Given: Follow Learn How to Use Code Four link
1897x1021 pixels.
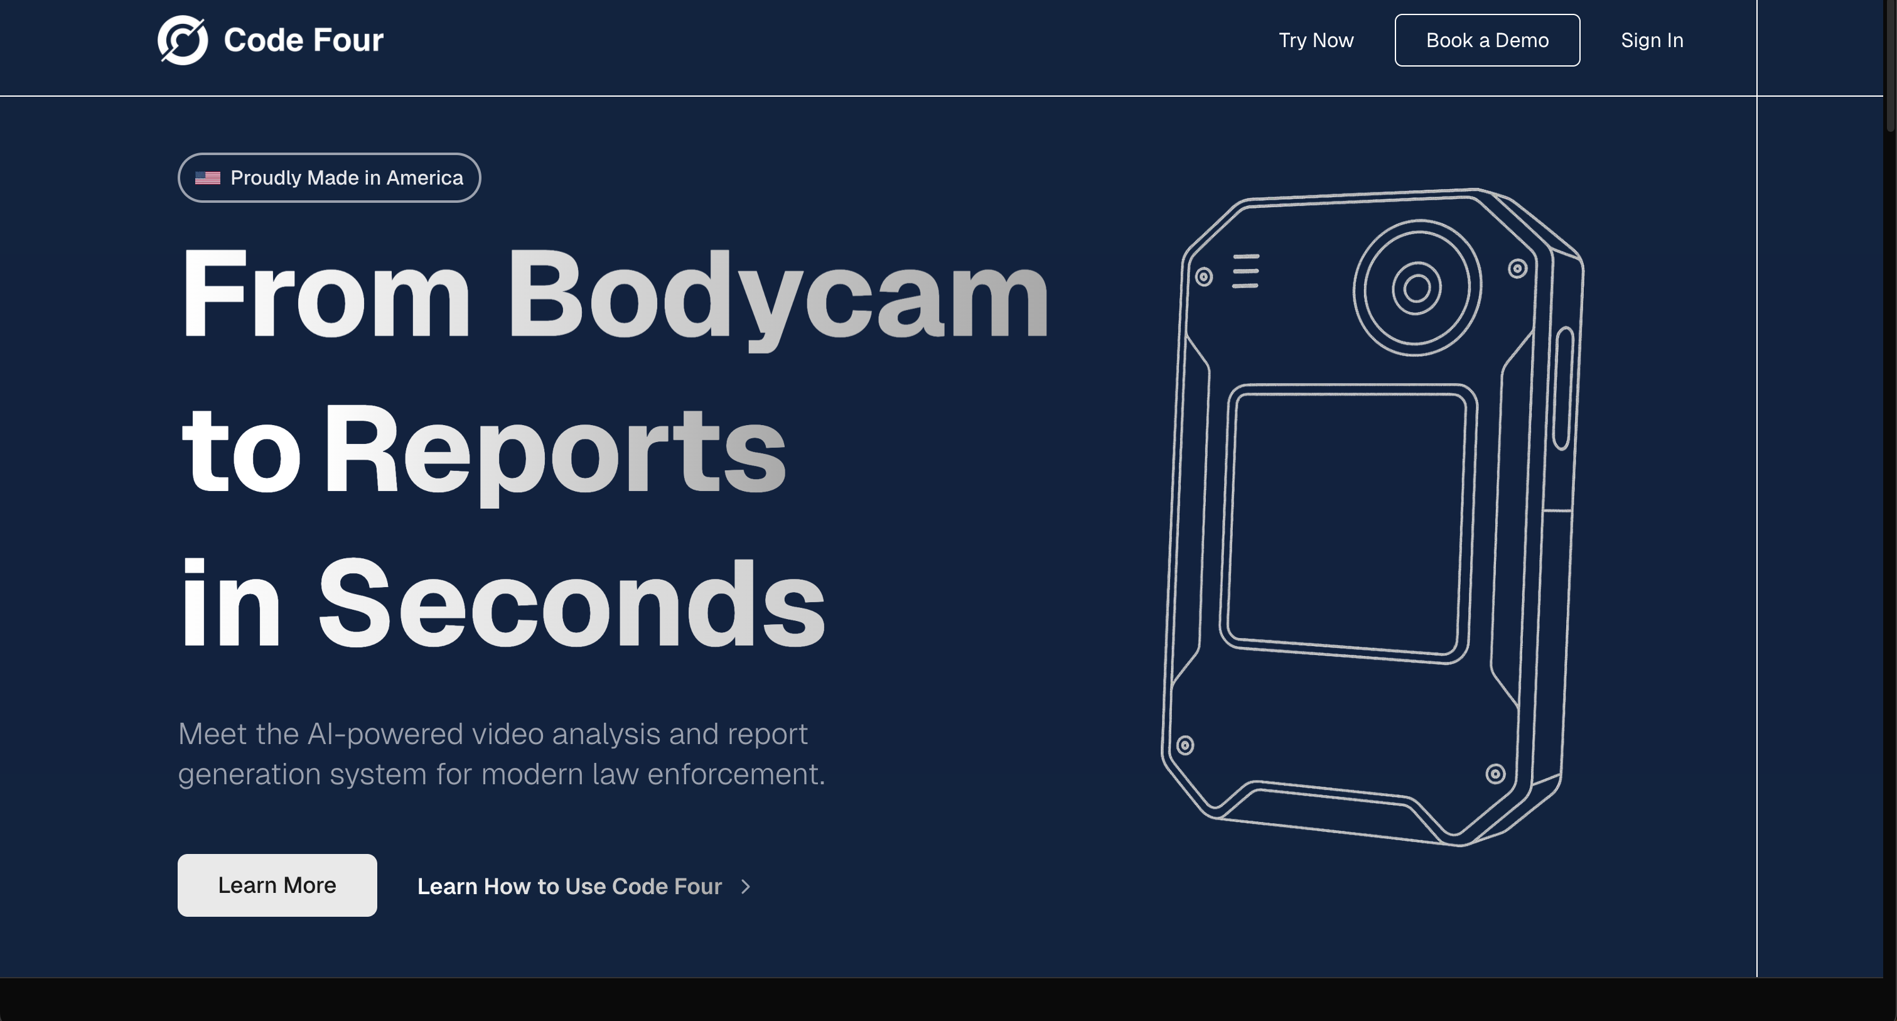Looking at the screenshot, I should point(569,886).
